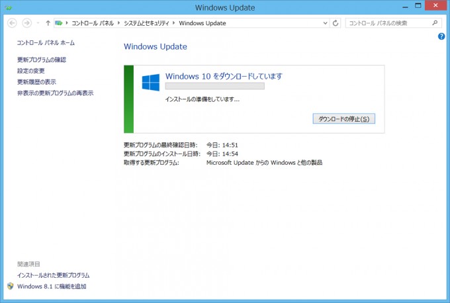Open Windows 8.1 に機能を追加 link
450x303 pixels.
(x=52, y=286)
